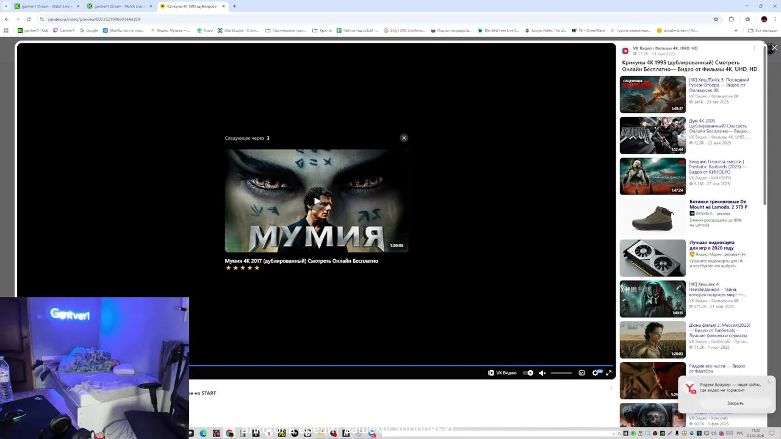The height and width of the screenshot is (439, 781).
Task: Open Лучшая видеокарта для игр ad link
Action: click(x=712, y=245)
